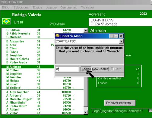Toggle the Lock checkbox

[112, 69]
